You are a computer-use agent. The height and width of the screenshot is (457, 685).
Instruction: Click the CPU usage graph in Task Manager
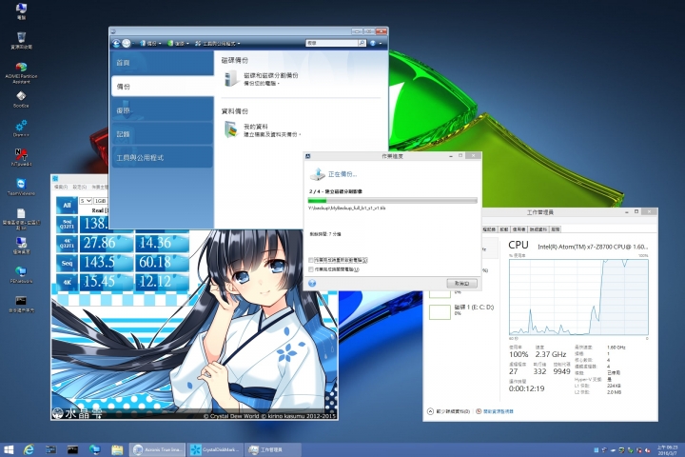click(578, 297)
